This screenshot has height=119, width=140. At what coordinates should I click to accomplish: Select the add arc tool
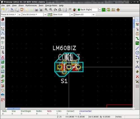[137, 58]
